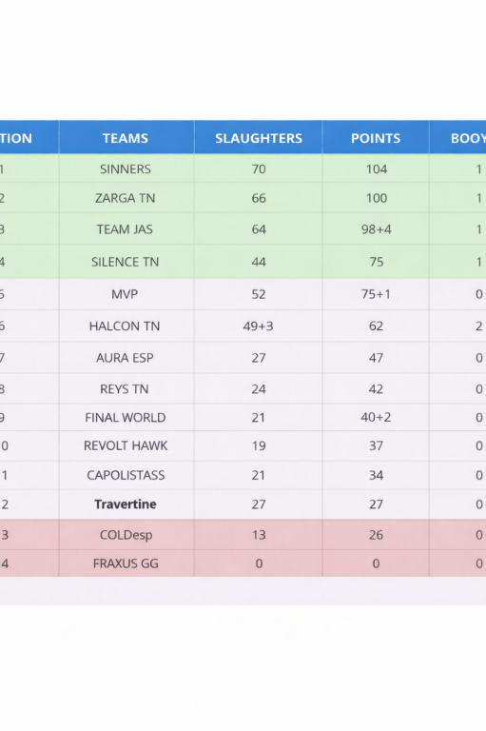486x731 pixels.
Task: Click the 49+3 slaughters value
Action: [x=258, y=326]
